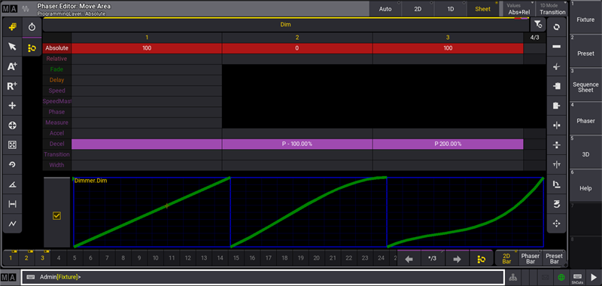Click the A+ add absolute tool
The image size is (602, 286).
12,66
